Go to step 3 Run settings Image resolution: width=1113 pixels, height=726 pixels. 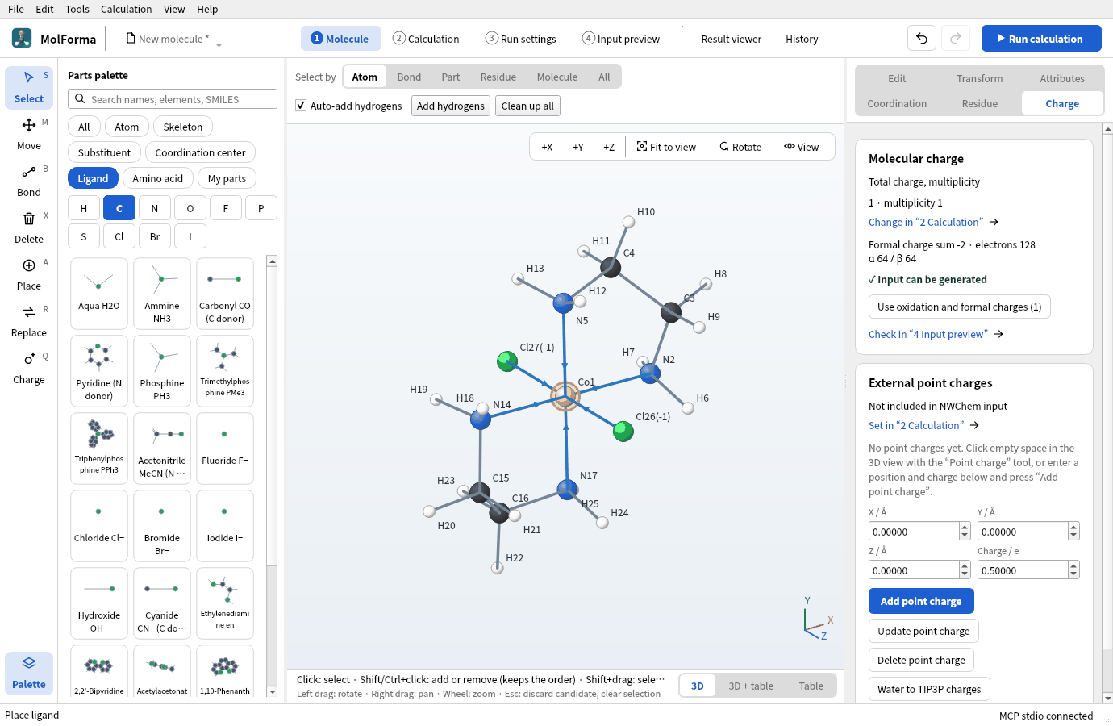(x=521, y=38)
